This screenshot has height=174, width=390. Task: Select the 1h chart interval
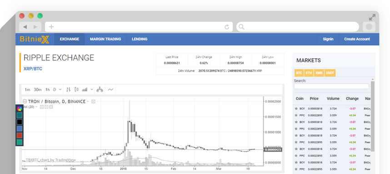[48, 89]
